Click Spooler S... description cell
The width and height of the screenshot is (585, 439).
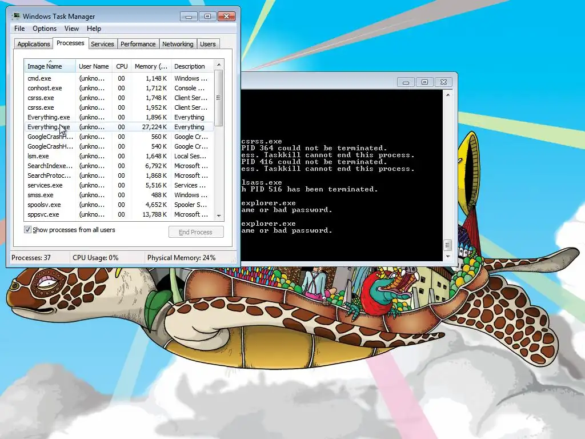click(190, 205)
